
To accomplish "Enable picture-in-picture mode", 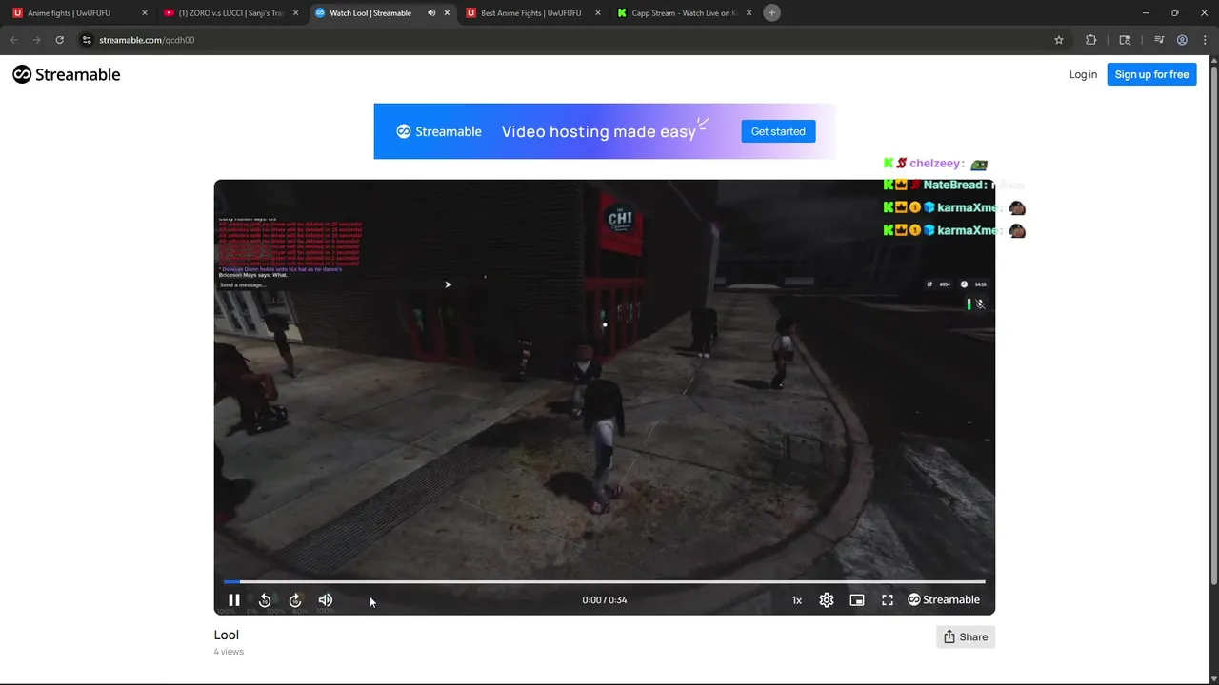I will tap(857, 600).
